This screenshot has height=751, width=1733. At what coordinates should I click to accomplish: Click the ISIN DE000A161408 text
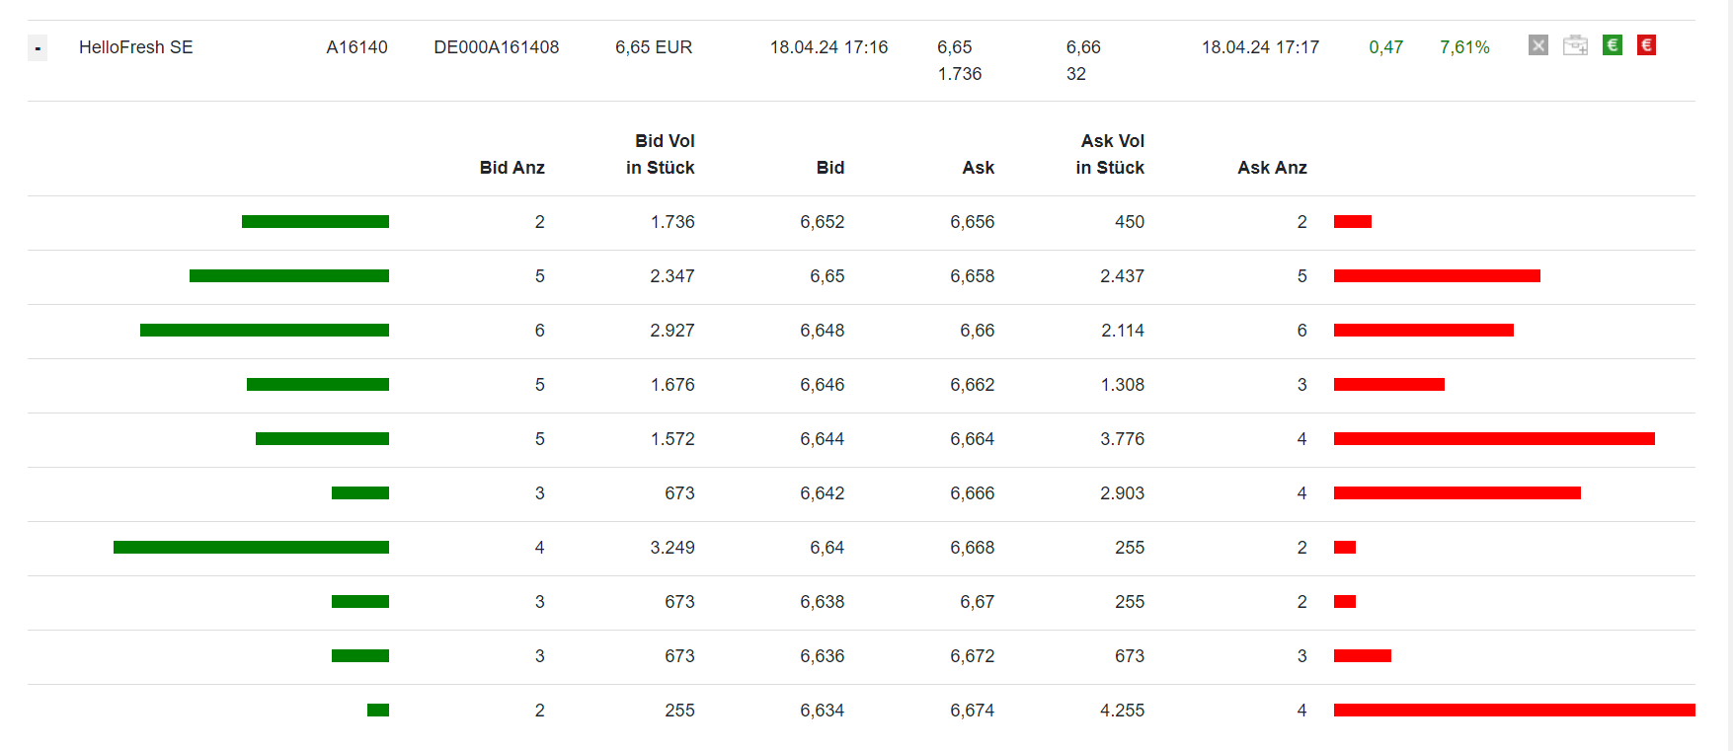point(496,47)
